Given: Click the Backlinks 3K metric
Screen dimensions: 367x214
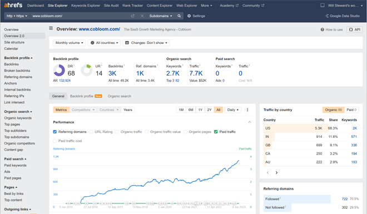Looking at the screenshot, I should pos(112,73).
